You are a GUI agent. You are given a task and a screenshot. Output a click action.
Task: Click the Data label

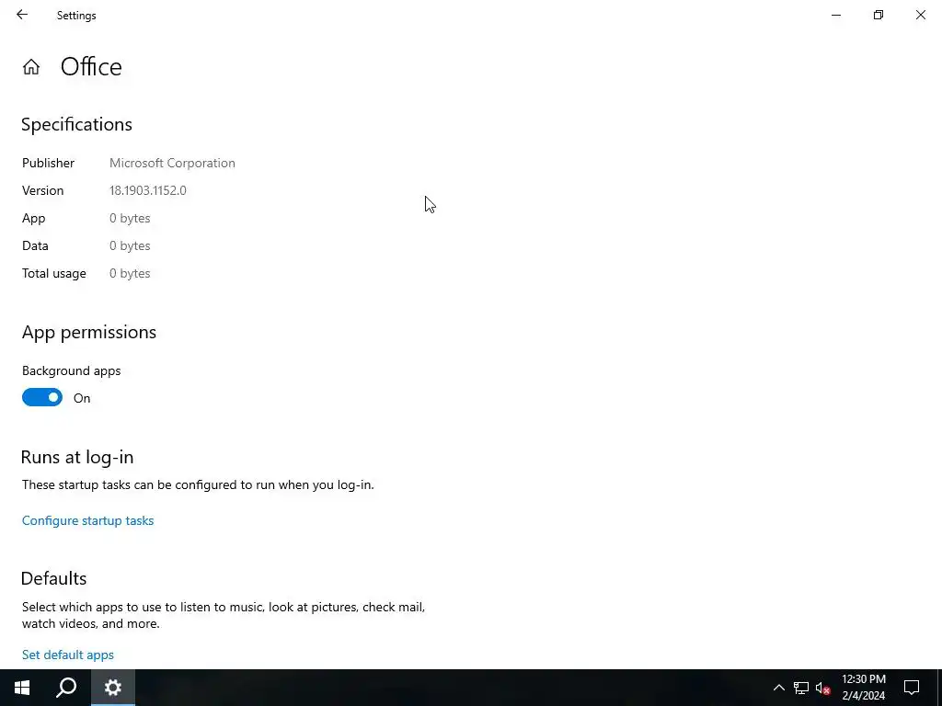36,245
